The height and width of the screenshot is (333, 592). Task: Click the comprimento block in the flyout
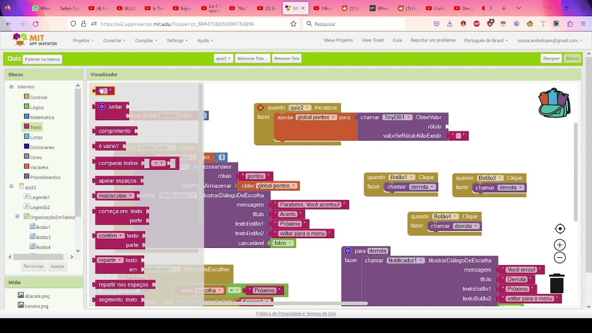(115, 131)
